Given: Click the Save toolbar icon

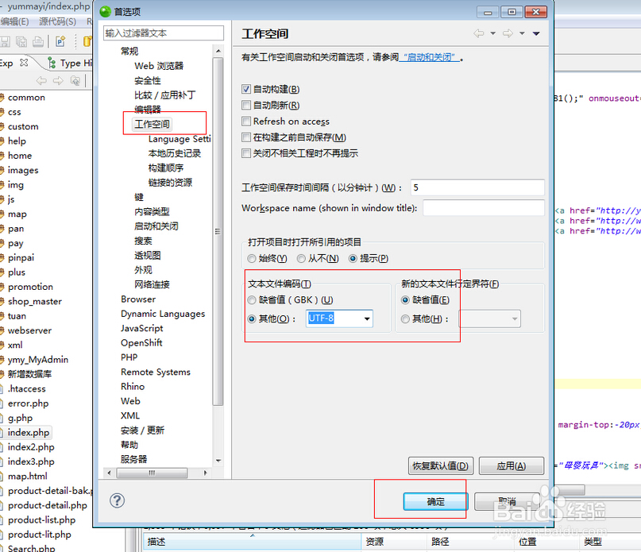Looking at the screenshot, I should pyautogui.click(x=5, y=40).
